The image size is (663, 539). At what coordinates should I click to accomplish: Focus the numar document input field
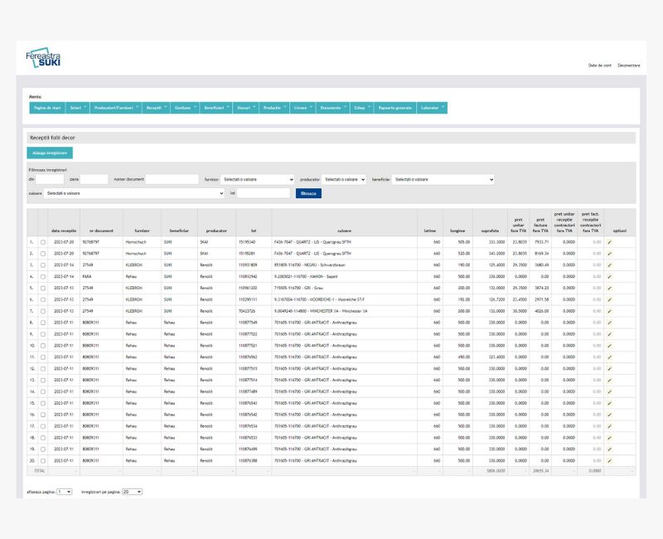172,179
